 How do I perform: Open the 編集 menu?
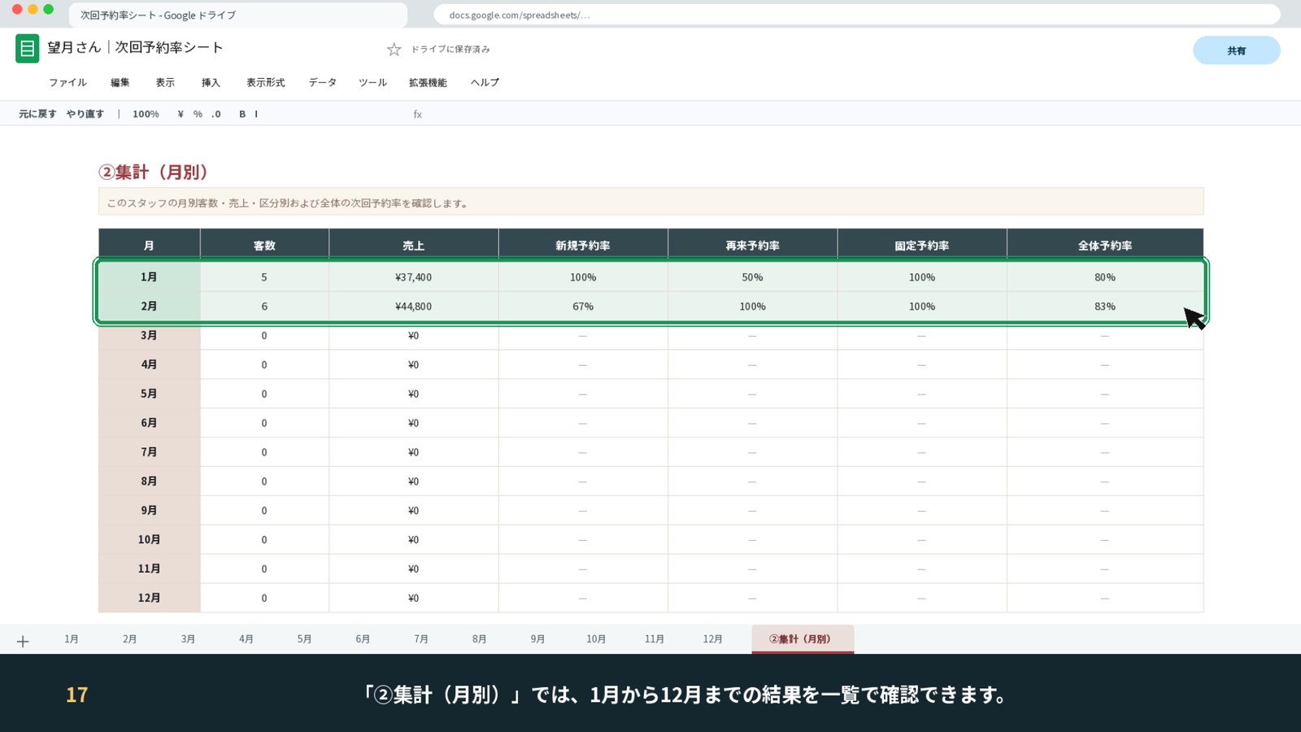coord(120,82)
